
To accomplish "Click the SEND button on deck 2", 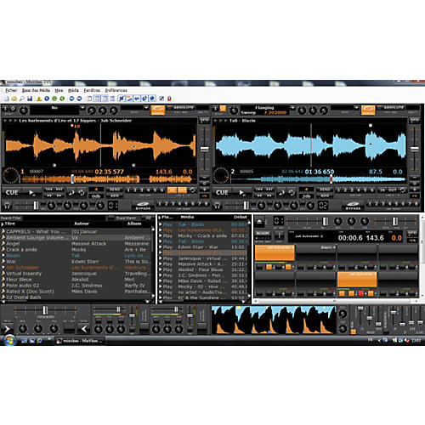I will click(x=325, y=190).
